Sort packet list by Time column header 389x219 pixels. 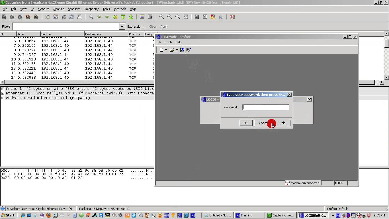click(x=28, y=34)
